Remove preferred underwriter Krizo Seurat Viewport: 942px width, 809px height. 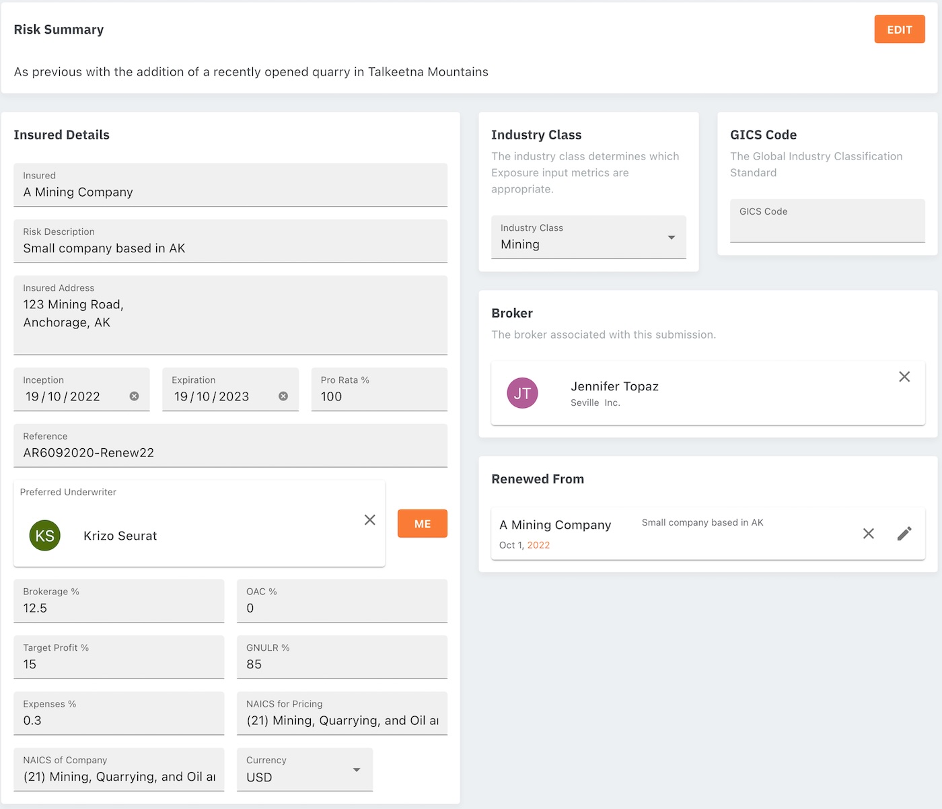click(370, 520)
